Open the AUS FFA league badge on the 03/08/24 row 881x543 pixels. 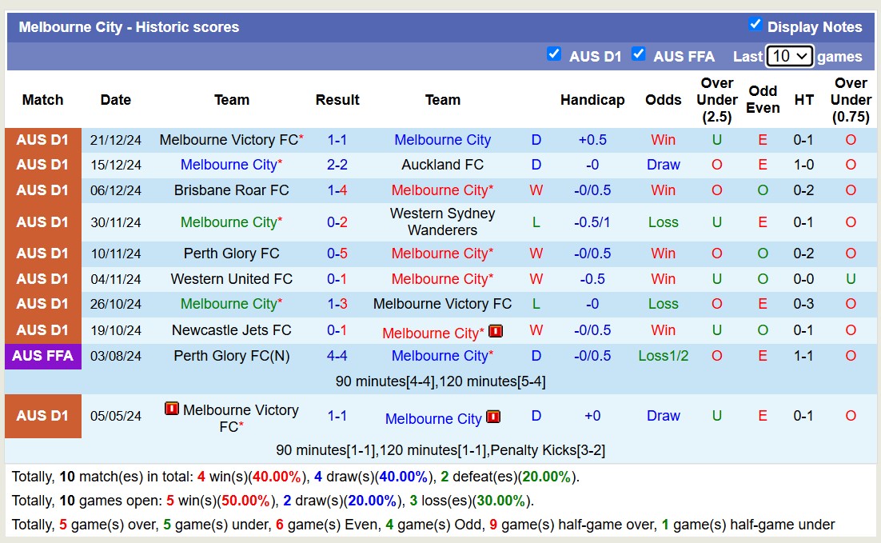pos(42,356)
